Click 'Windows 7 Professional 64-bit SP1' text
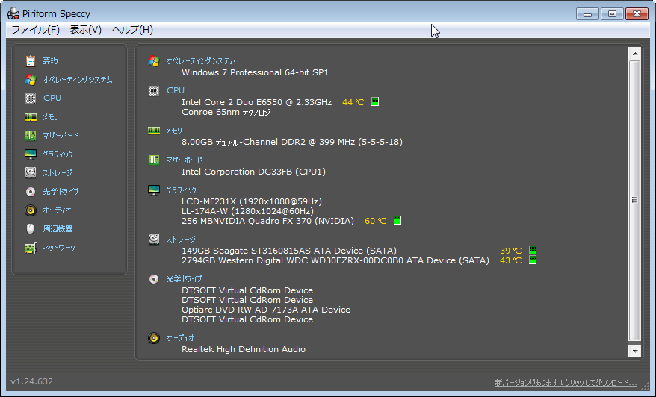The width and height of the screenshot is (656, 397). point(255,72)
